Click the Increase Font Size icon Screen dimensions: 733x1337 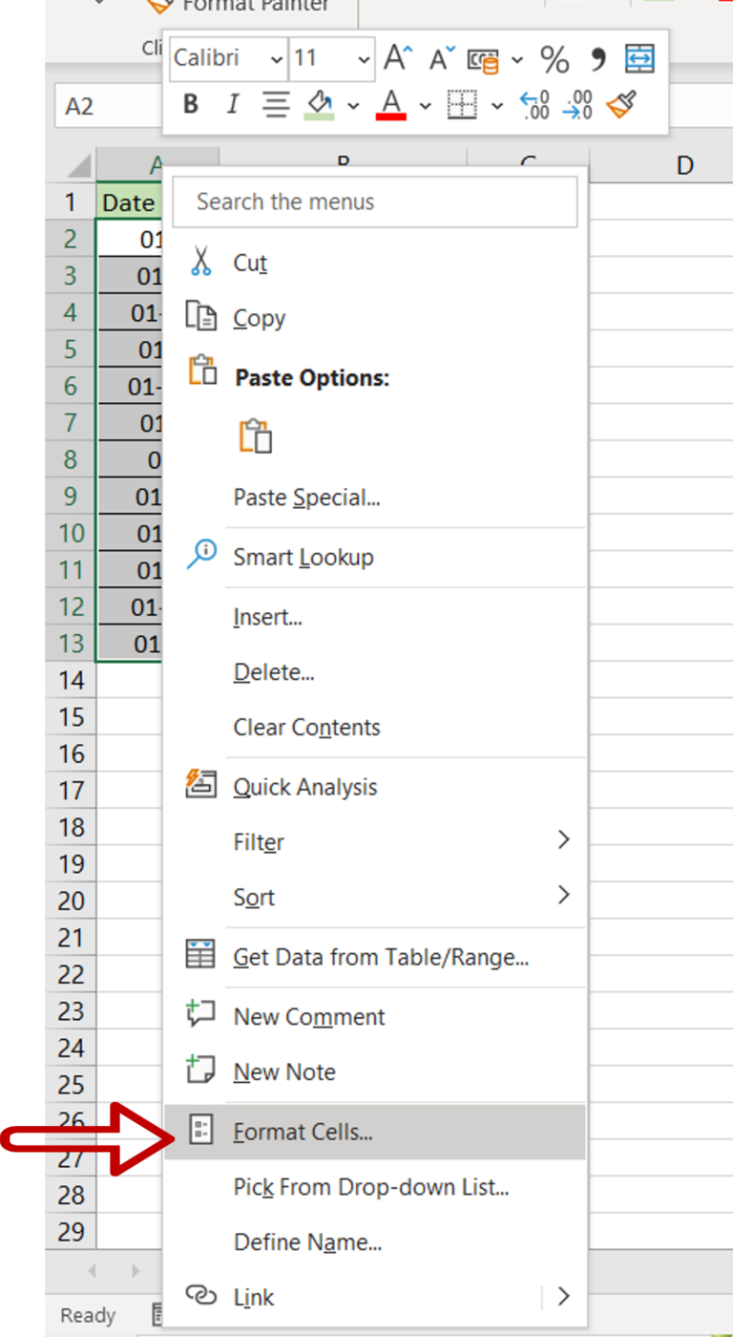(x=397, y=57)
